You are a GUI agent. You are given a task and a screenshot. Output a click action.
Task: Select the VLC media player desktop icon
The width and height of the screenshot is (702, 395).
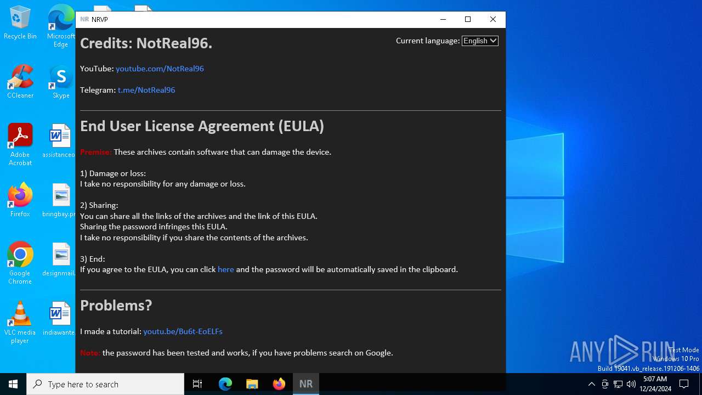click(x=20, y=323)
